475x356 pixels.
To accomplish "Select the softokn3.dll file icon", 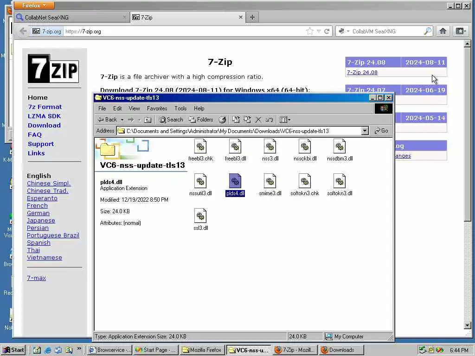I will coord(340,182).
